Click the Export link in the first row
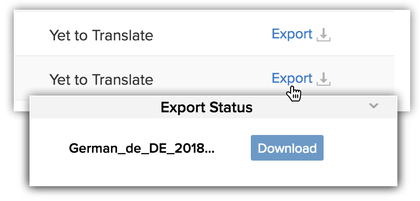This screenshot has width=420, height=201. click(292, 34)
